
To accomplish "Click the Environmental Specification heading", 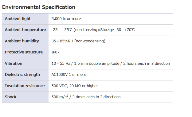I will [39, 7].
